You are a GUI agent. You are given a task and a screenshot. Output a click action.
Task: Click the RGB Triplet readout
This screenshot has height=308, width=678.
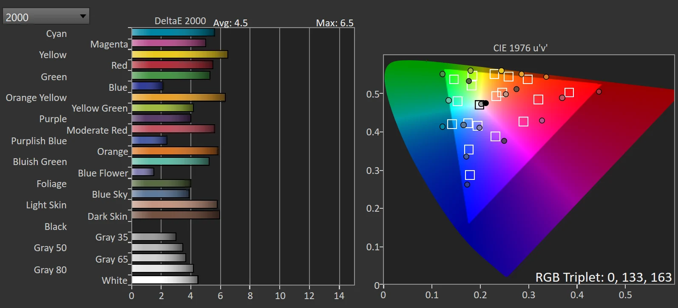pyautogui.click(x=603, y=277)
